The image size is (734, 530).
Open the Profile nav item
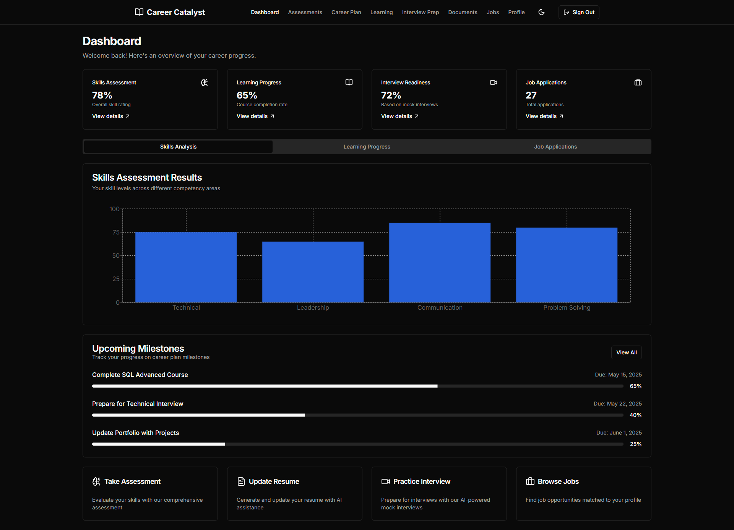tap(516, 12)
